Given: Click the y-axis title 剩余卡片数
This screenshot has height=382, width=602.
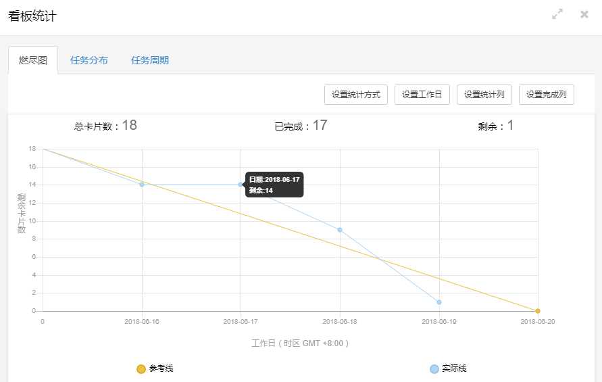Looking at the screenshot, I should (x=21, y=214).
